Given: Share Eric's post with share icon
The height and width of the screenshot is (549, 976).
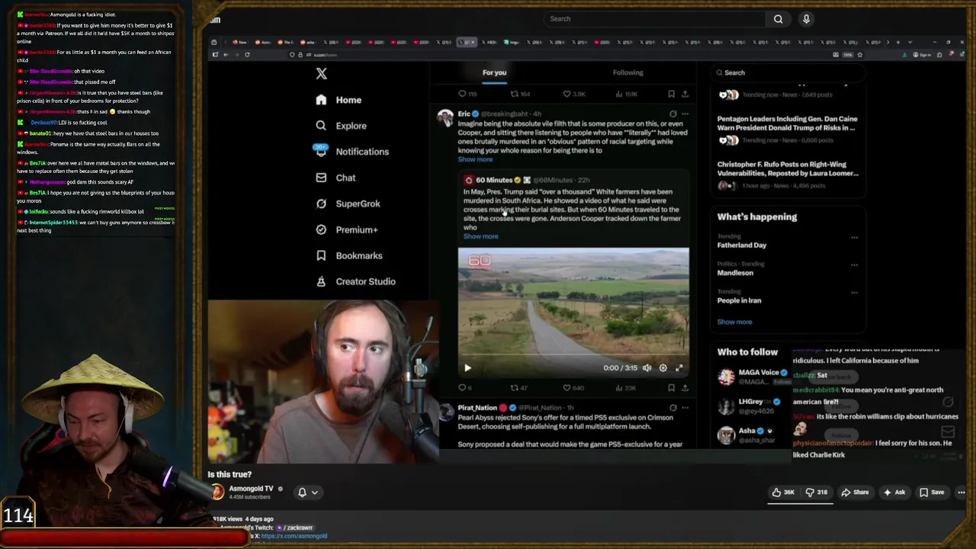Looking at the screenshot, I should point(685,387).
